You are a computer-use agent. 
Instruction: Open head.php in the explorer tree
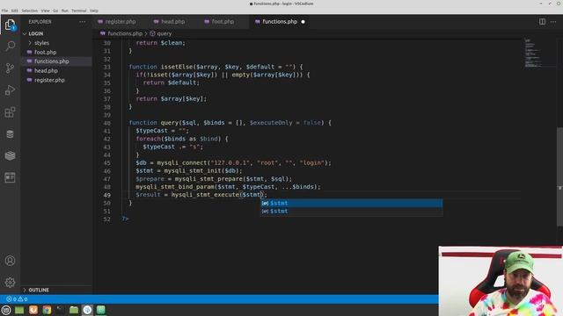click(x=46, y=71)
